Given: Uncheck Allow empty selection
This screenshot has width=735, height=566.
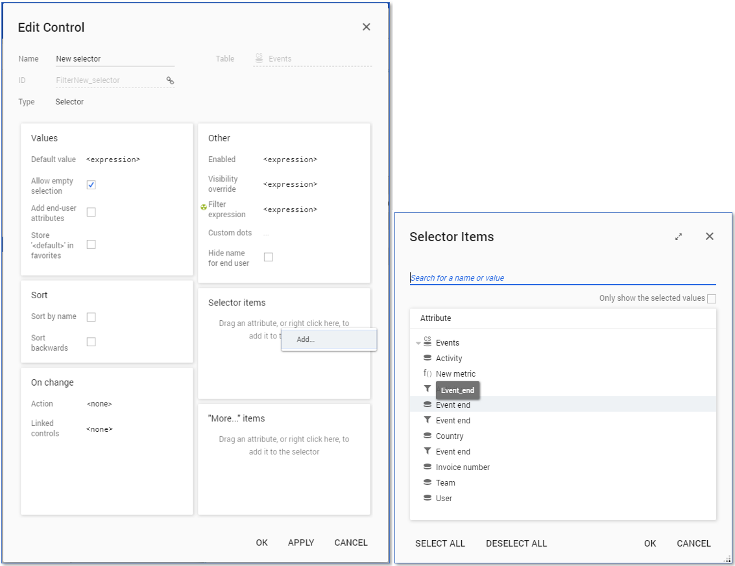Looking at the screenshot, I should click(91, 185).
